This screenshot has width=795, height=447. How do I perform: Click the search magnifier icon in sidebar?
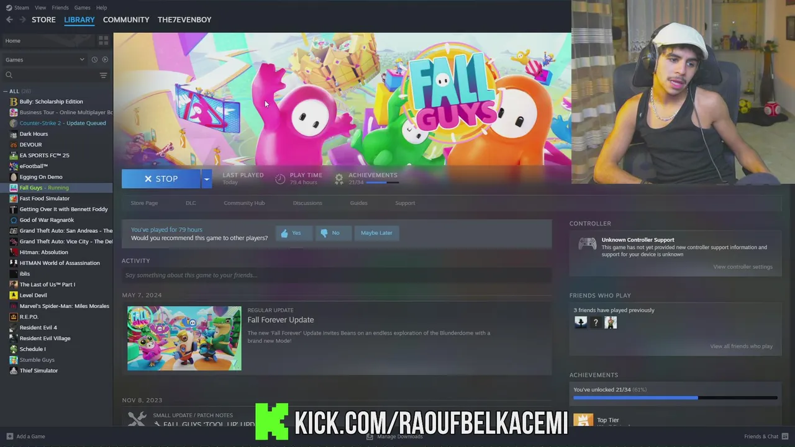[9, 75]
